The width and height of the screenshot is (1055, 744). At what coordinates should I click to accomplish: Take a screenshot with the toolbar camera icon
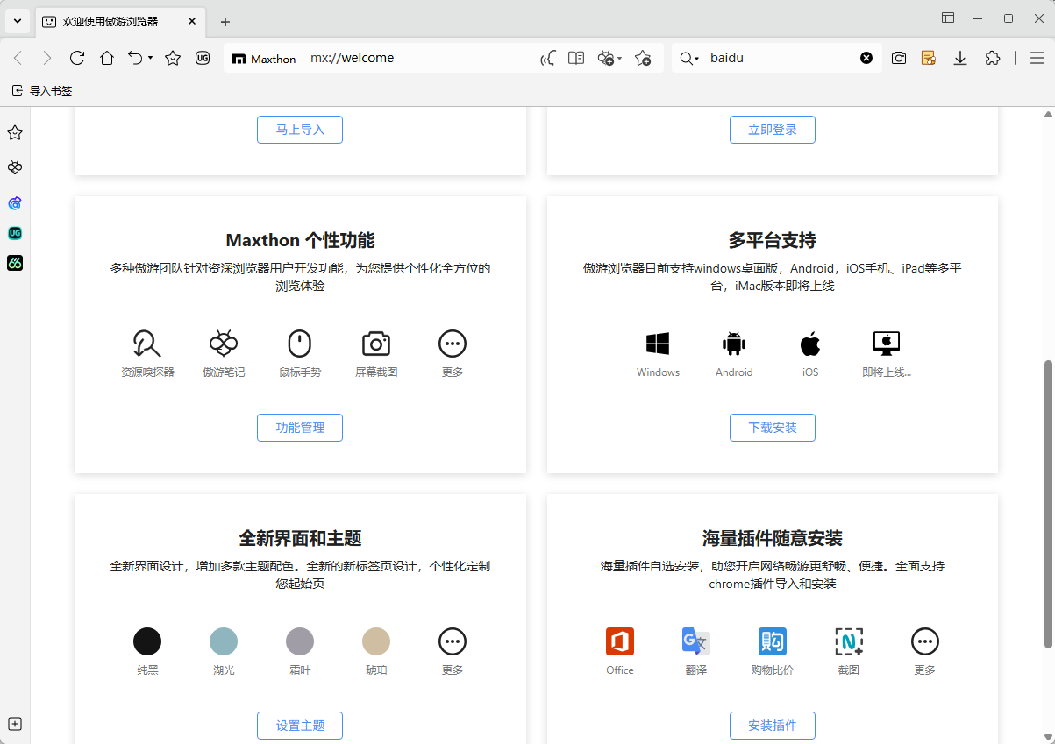point(899,58)
